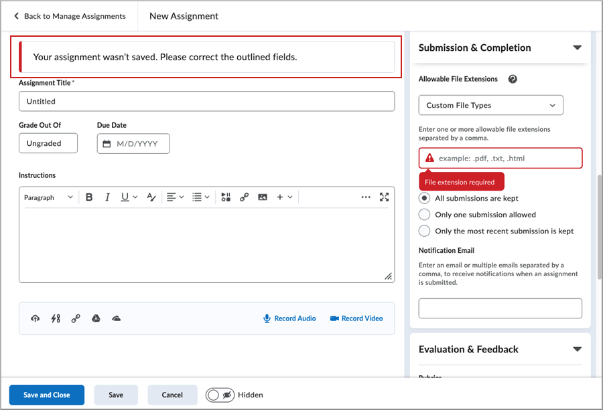This screenshot has height=410, width=603.
Task: Choose Only one submission allowed
Action: 423,215
